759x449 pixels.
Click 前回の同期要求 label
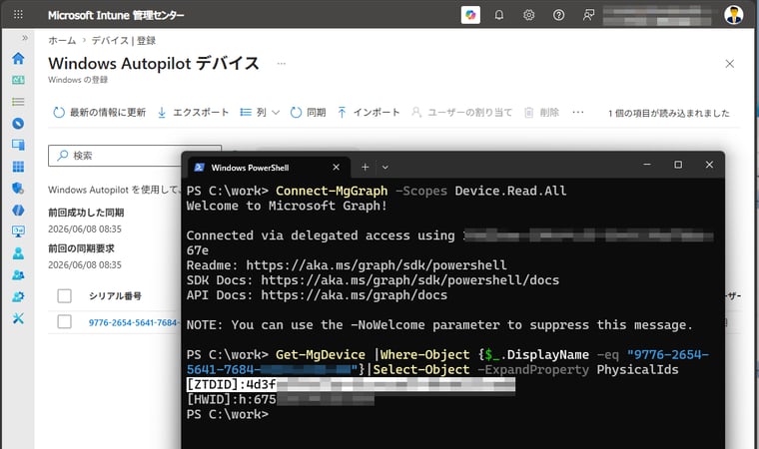click(x=81, y=248)
